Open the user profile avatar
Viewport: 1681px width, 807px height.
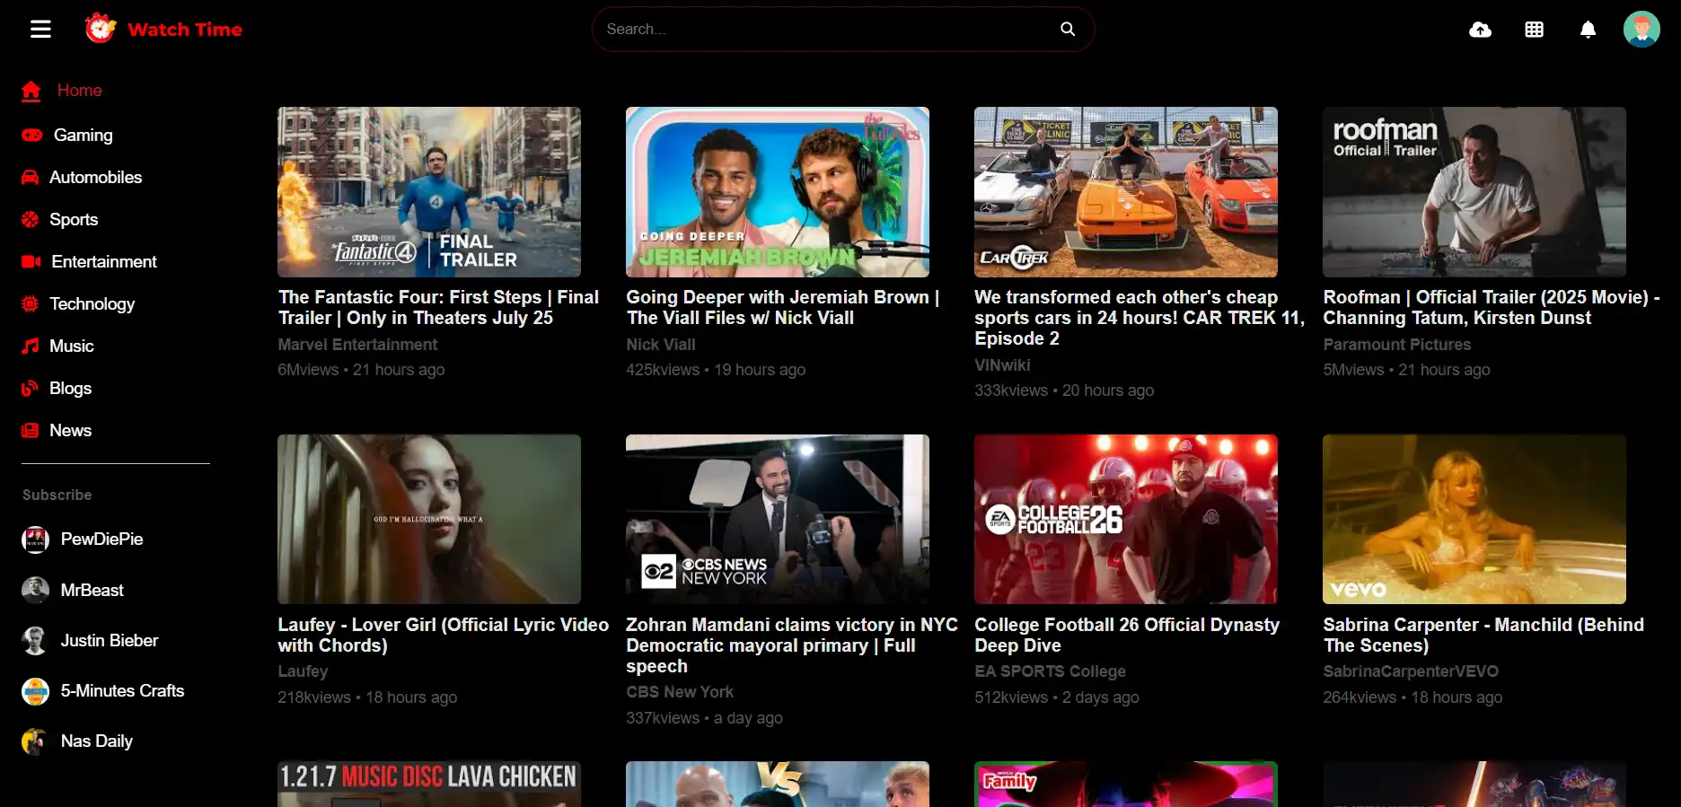pos(1641,30)
